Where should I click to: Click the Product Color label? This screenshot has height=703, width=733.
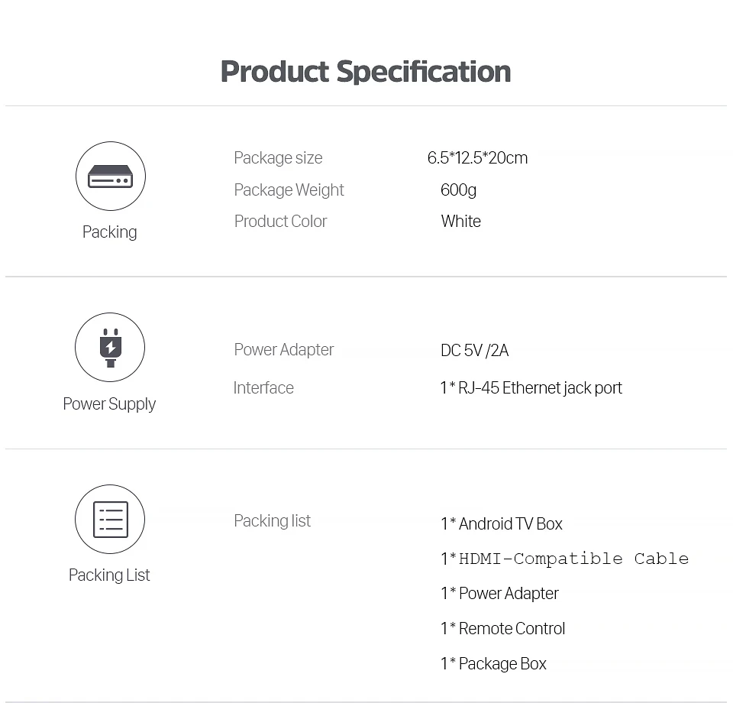tap(280, 222)
